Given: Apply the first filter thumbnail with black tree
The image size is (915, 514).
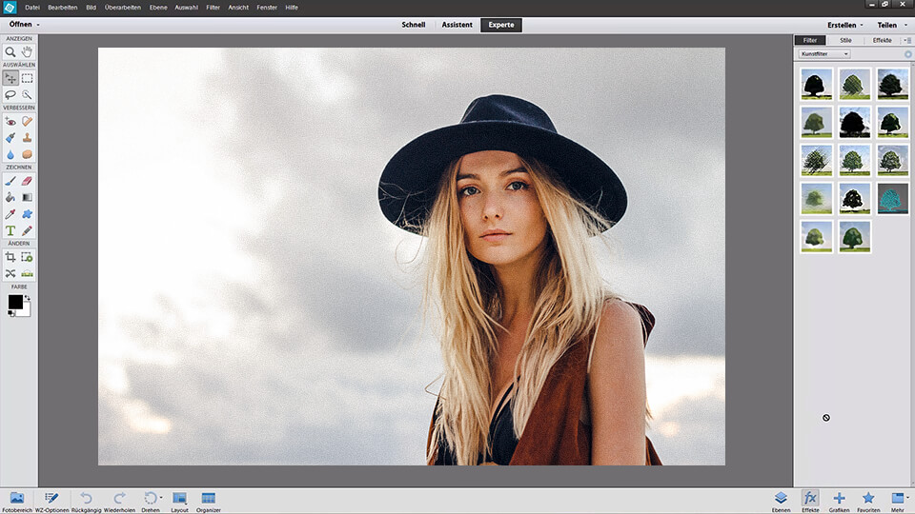Looking at the screenshot, I should pyautogui.click(x=817, y=84).
